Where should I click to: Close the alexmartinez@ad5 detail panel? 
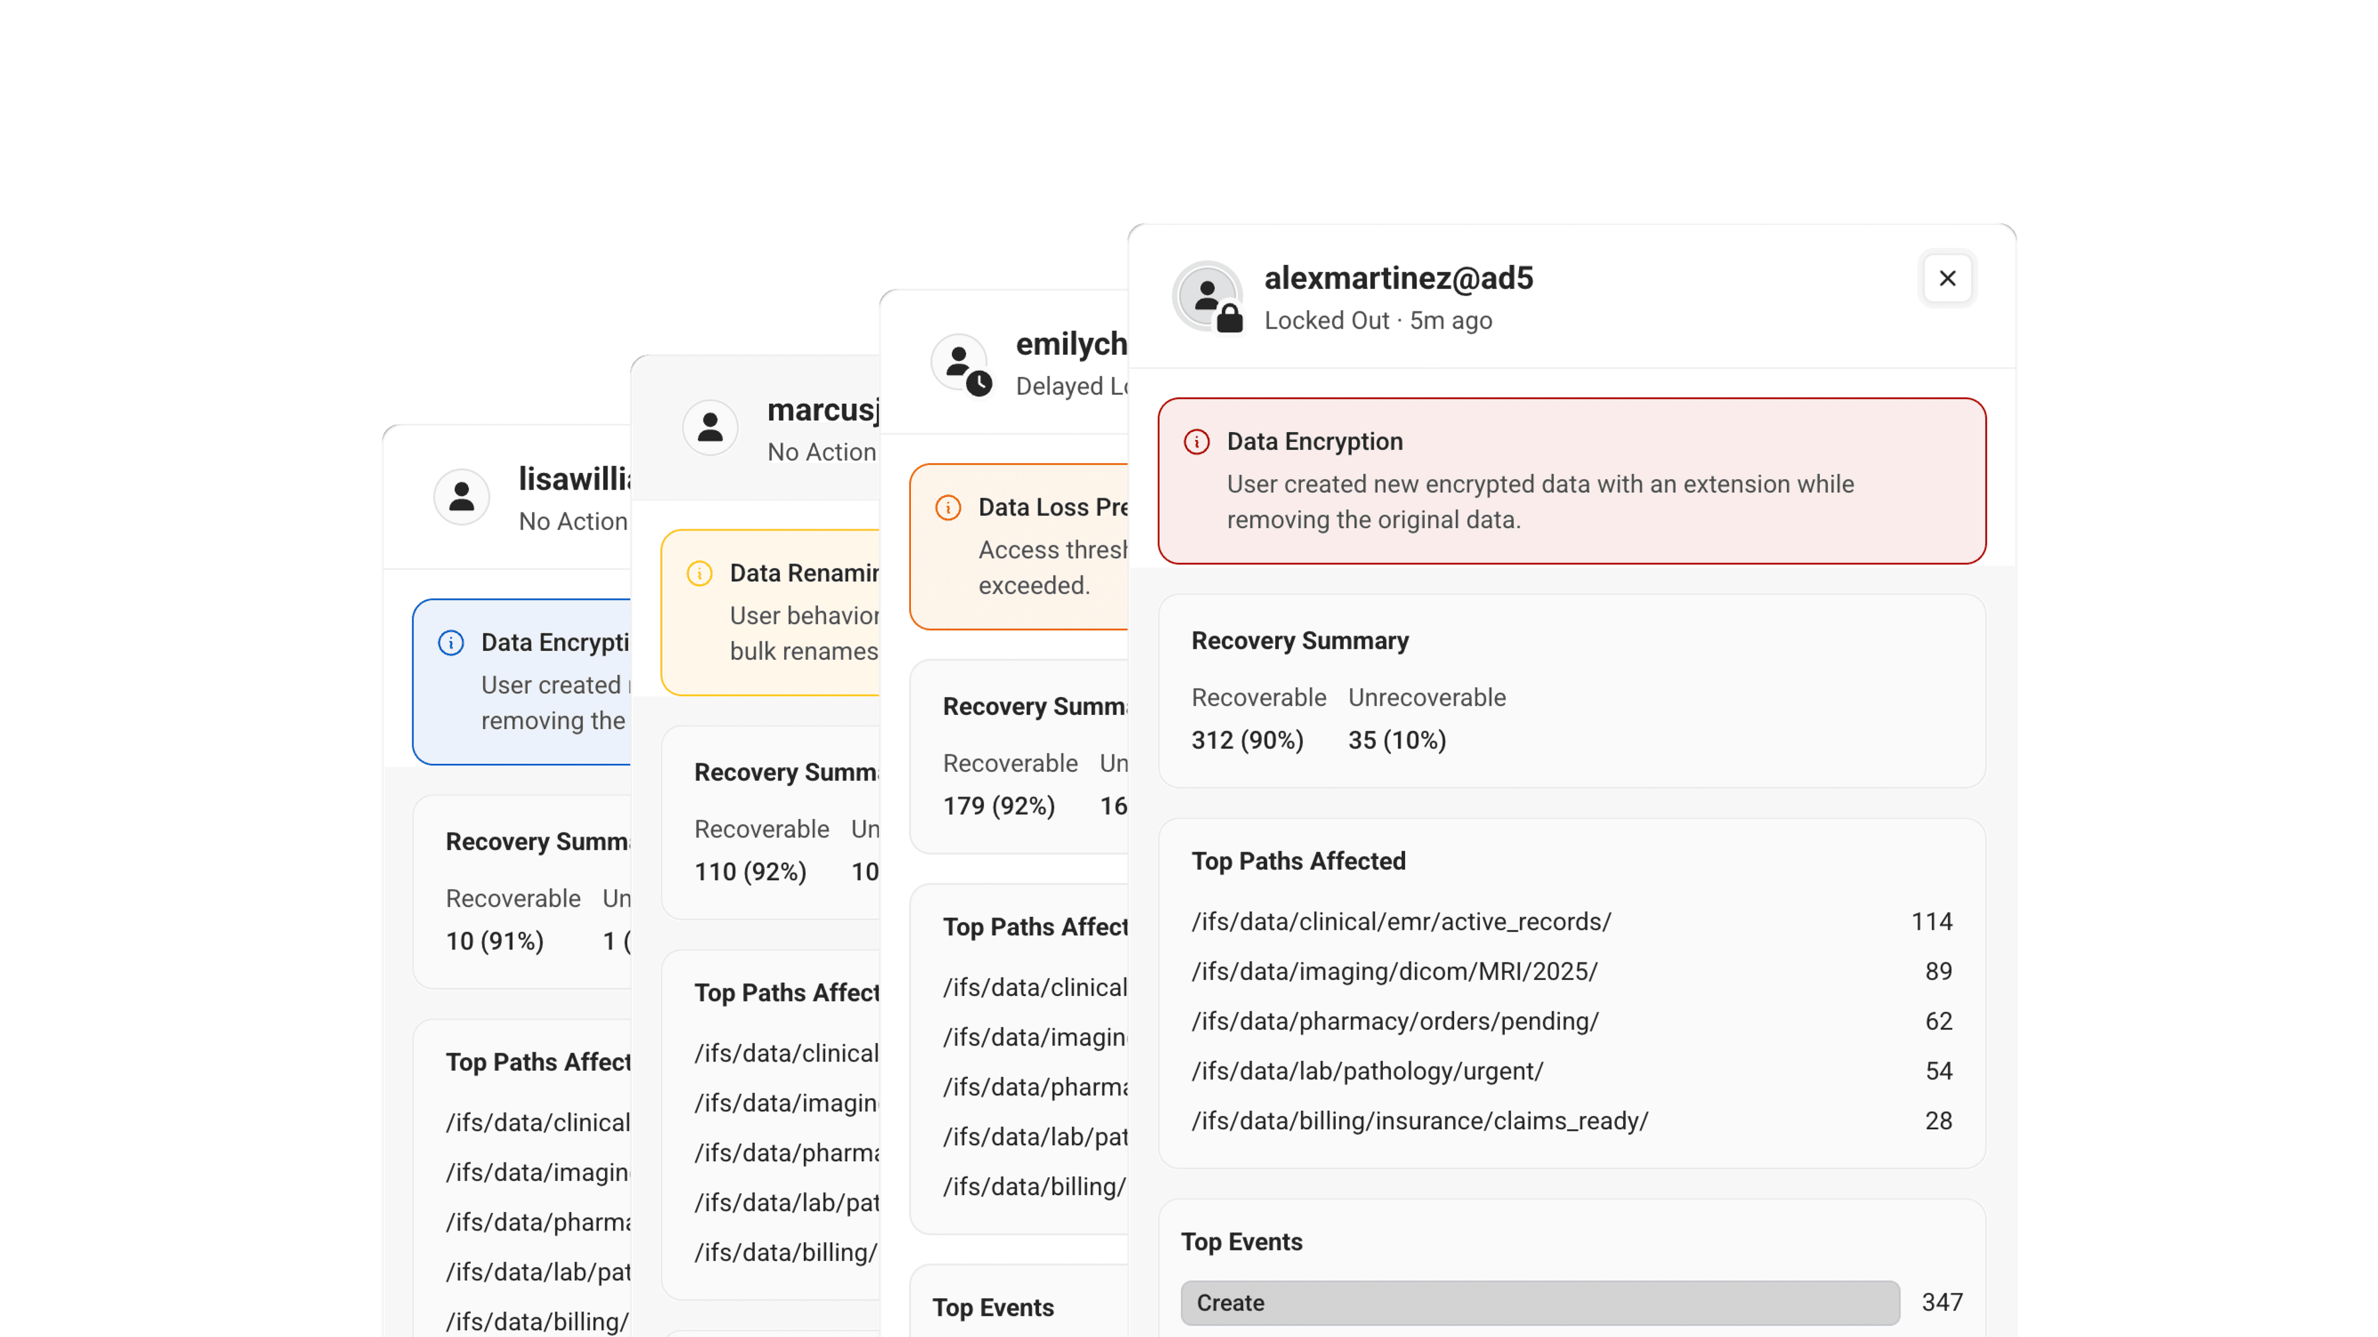pos(1947,278)
